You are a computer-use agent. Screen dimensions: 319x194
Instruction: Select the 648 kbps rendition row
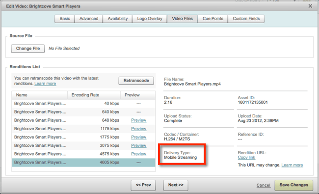point(83,120)
